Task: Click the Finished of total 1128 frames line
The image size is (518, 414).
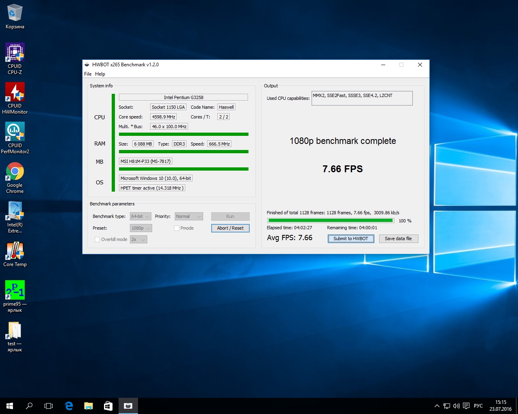Action: tap(333, 213)
